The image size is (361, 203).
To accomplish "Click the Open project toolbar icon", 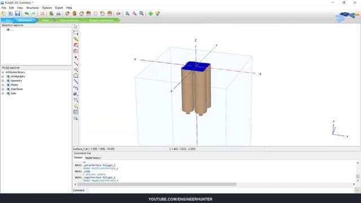I will [11, 14].
